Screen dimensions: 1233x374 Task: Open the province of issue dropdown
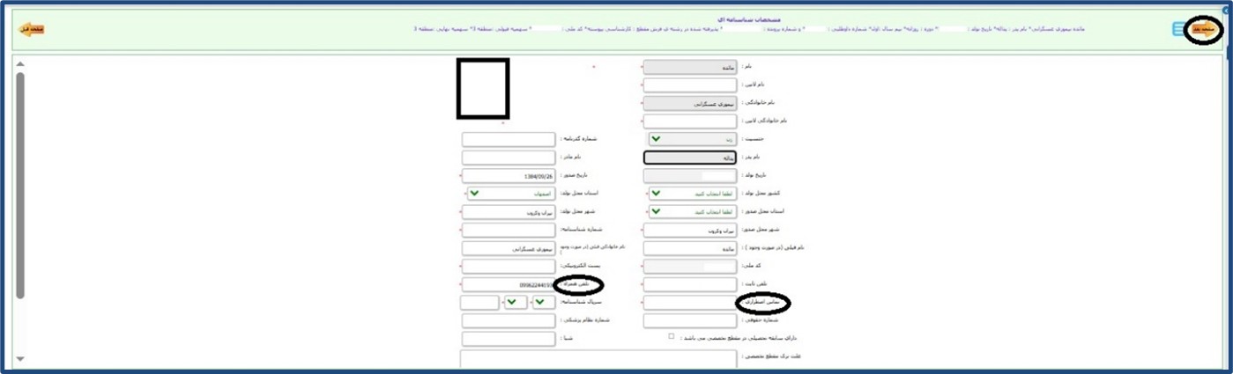click(x=689, y=212)
